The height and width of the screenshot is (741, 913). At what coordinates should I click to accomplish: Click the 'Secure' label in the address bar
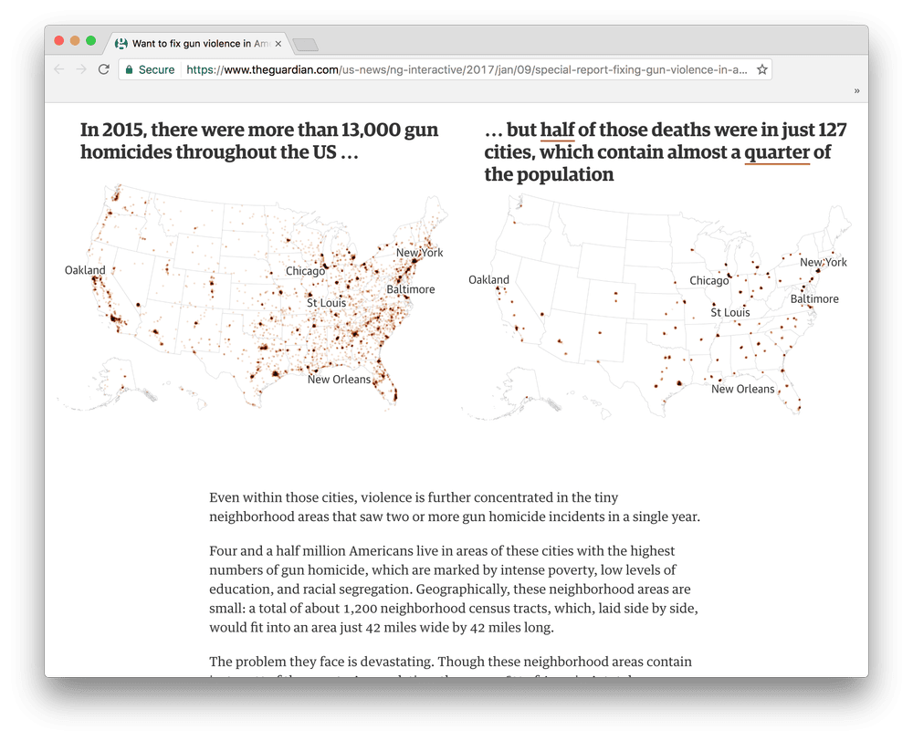point(157,70)
